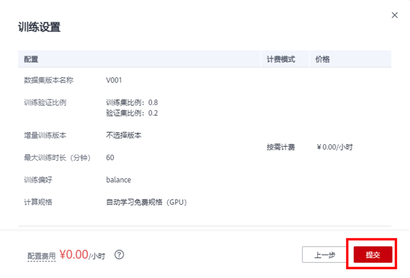Click the 训练设置 dialog title
Viewport: 410px width, 278px height.
click(39, 27)
